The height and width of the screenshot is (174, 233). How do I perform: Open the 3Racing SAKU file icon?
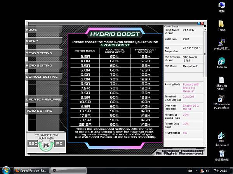pos(222,83)
